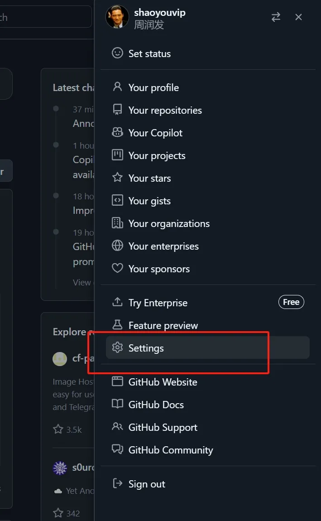This screenshot has width=321, height=521.
Task: Click Try Enterprise
Action: click(x=158, y=303)
